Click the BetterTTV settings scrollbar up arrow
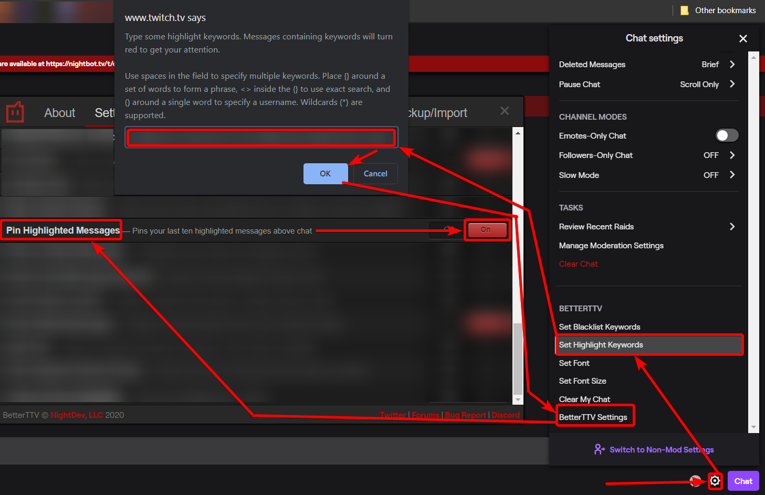 518,133
